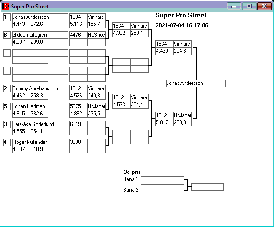Focus the Bana 1 first field

[152, 180]
